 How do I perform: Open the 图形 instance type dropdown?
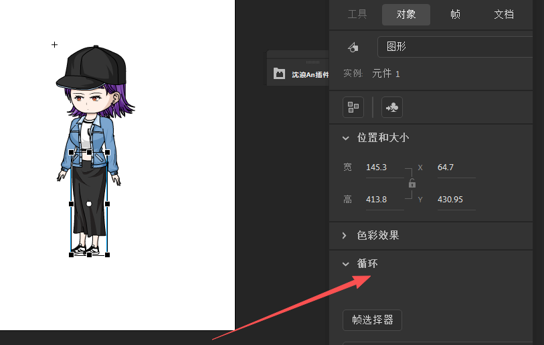point(455,48)
